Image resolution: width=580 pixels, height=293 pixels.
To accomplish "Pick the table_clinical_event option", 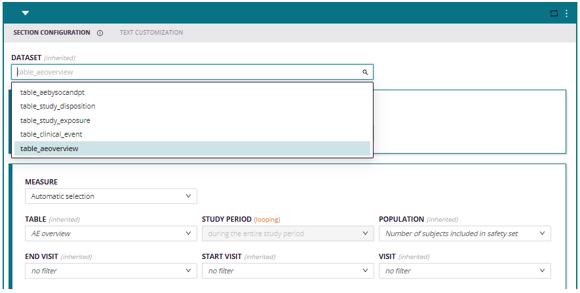I will click(x=192, y=134).
